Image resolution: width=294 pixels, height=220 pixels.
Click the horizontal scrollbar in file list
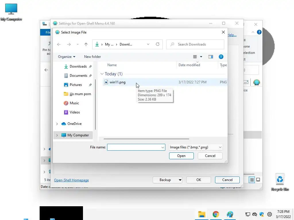146,139
